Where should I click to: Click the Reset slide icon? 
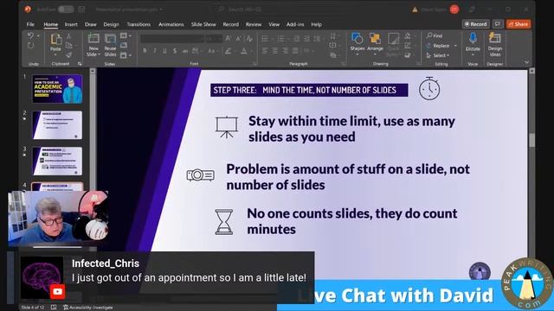(124, 45)
